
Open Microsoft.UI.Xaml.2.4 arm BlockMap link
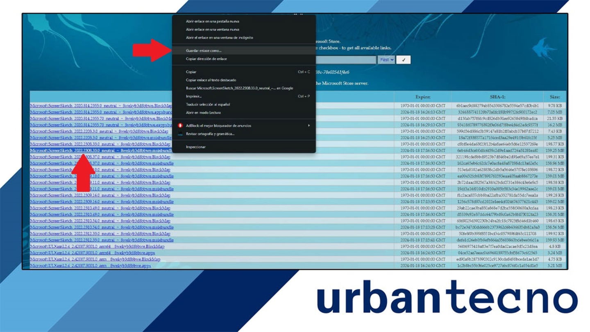coord(95,259)
